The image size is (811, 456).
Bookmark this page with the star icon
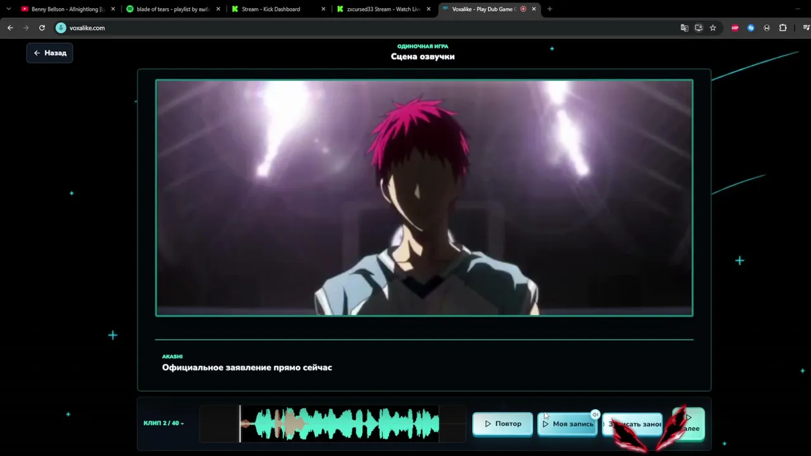coord(713,28)
